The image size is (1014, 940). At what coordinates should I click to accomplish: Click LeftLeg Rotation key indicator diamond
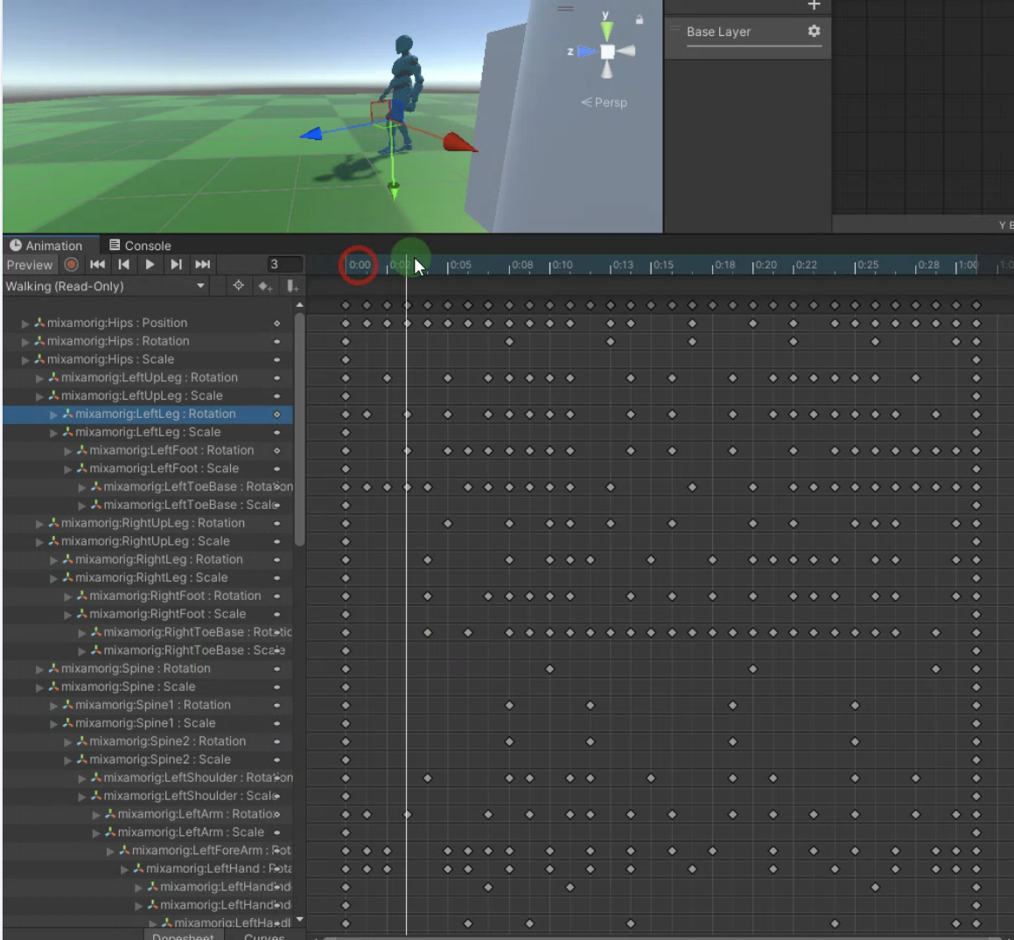(x=276, y=414)
